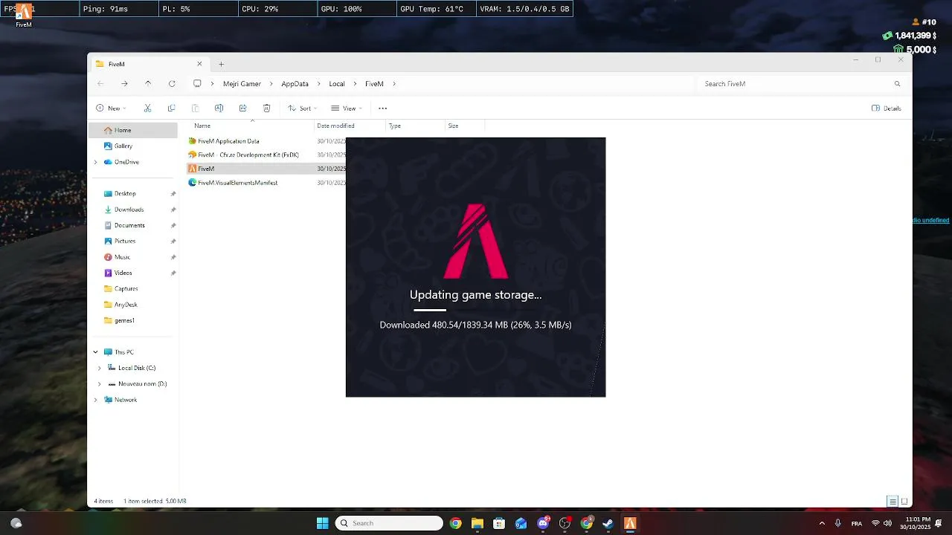Open the Wi-Fi network icon in tray
Screen dimensions: 952x535
coord(875,523)
